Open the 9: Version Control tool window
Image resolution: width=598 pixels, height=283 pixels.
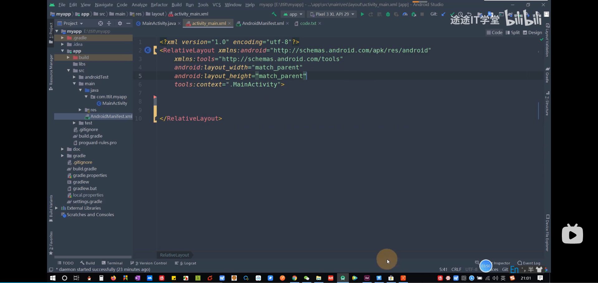click(149, 263)
